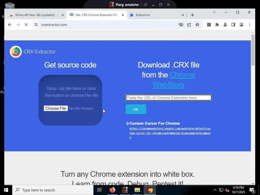Click the Choose File button

click(x=56, y=108)
